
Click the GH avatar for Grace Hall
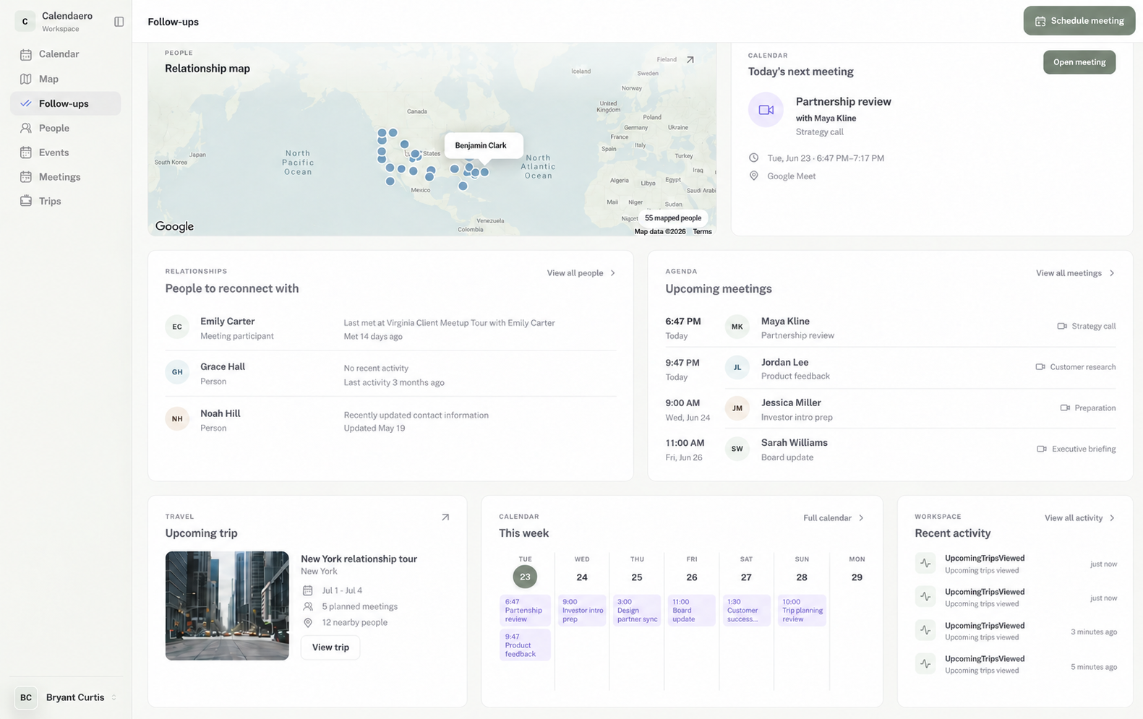177,372
